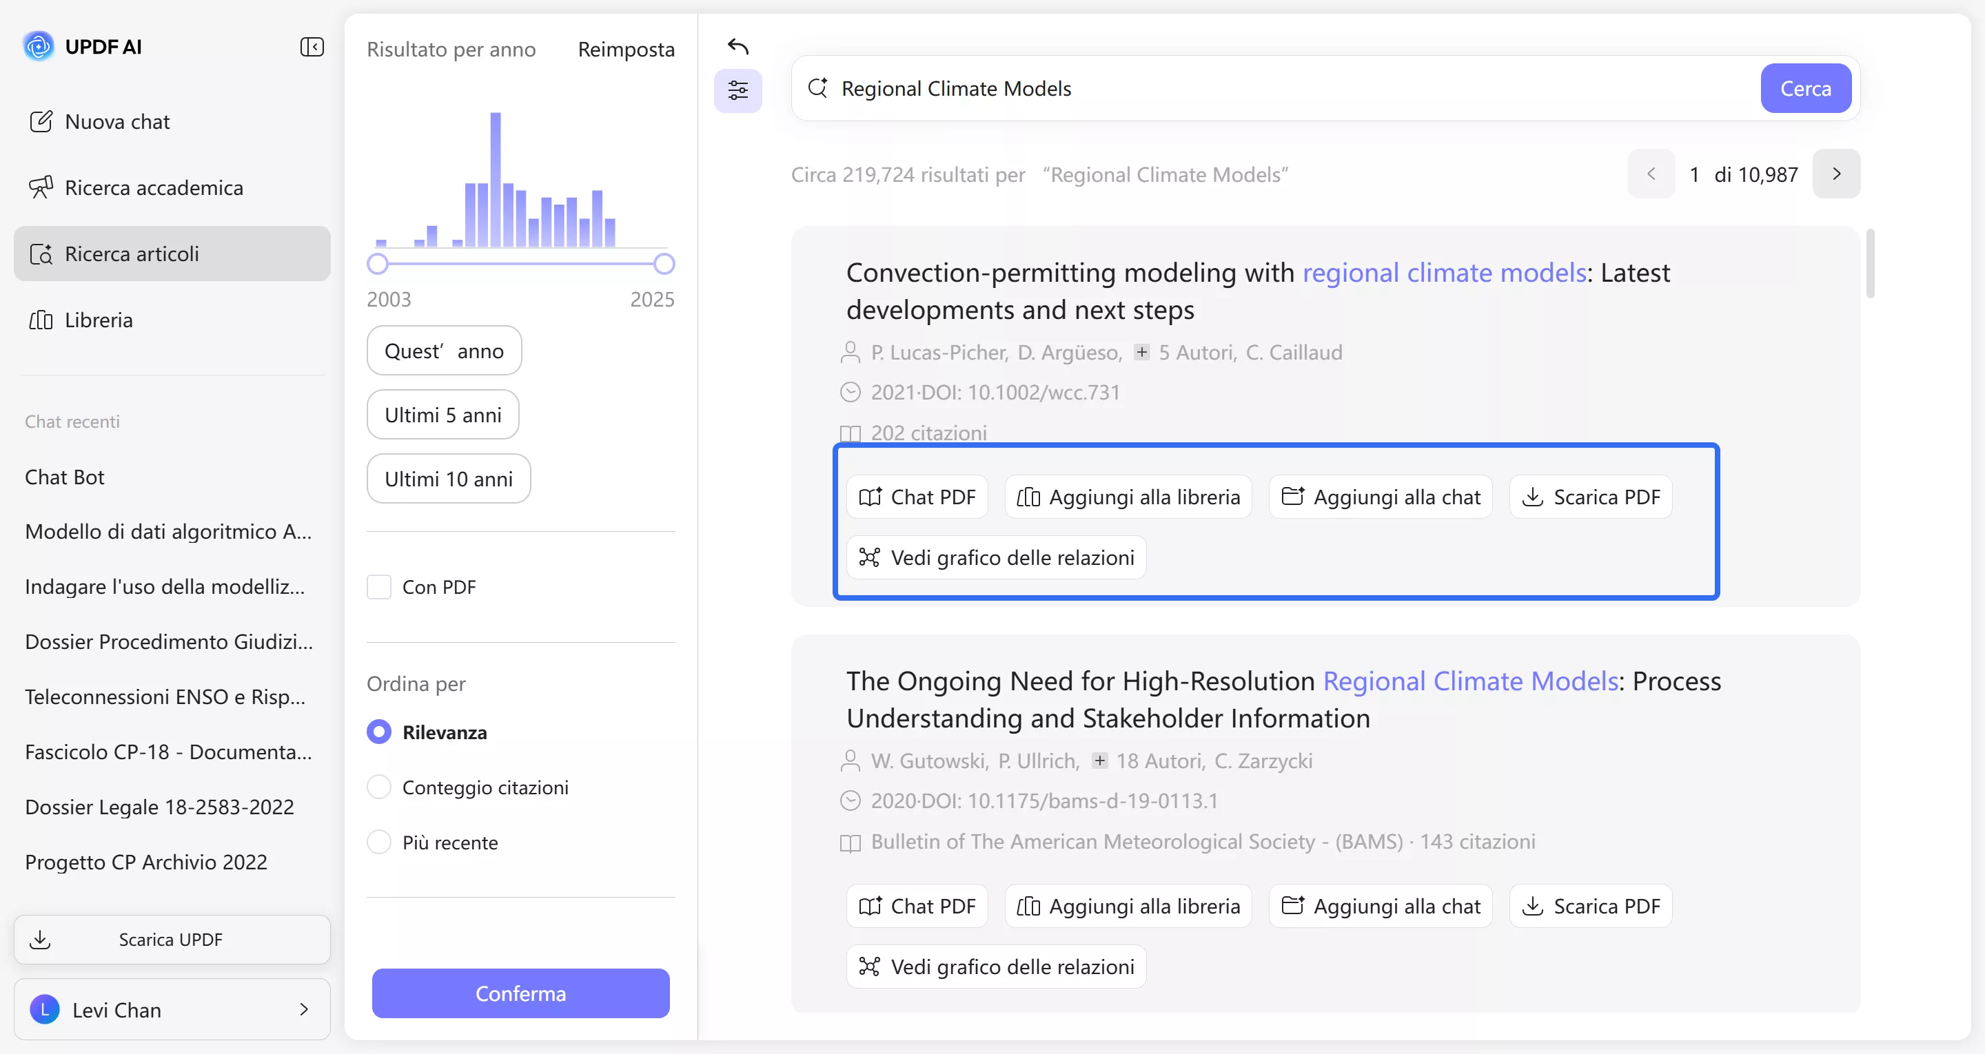Download PDF of the Convection-permitting article
This screenshot has width=1985, height=1054.
point(1591,497)
